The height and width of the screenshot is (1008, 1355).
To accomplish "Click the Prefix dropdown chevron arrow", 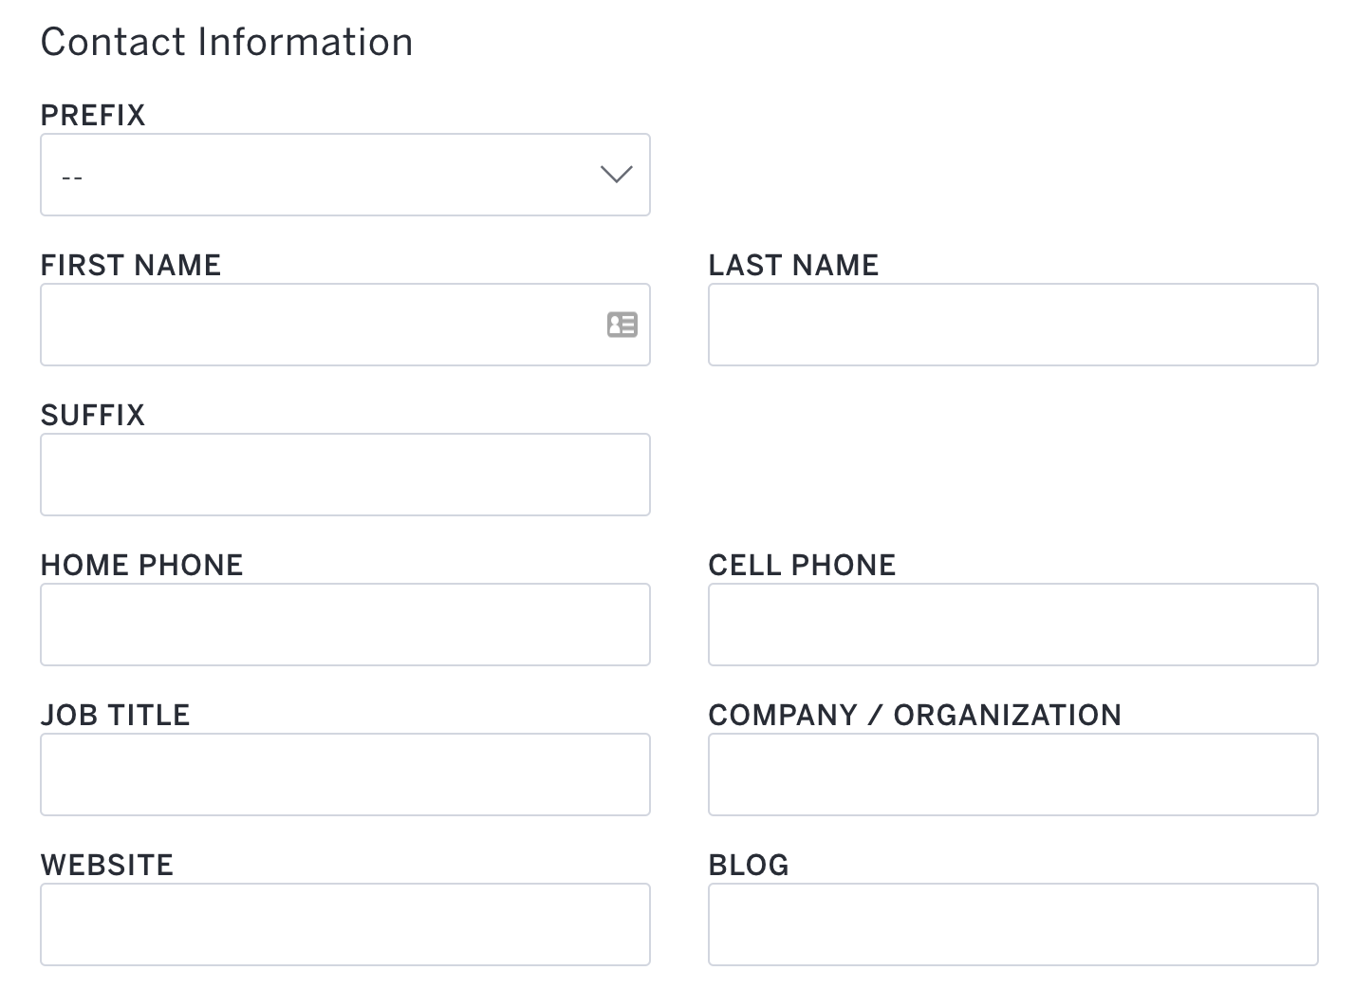I will 617,175.
